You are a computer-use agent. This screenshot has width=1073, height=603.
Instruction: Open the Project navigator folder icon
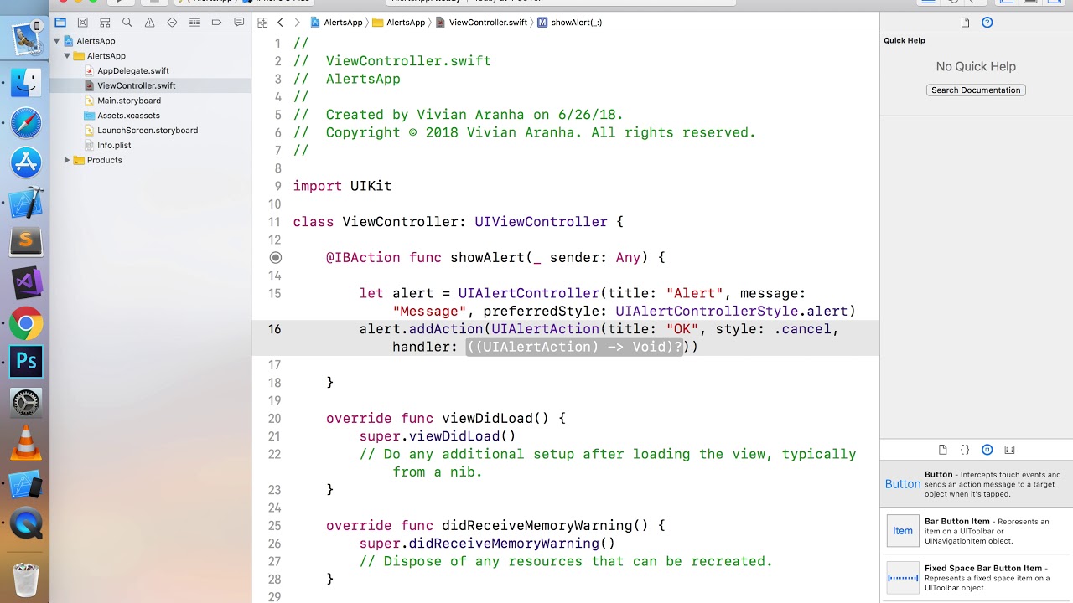tap(60, 23)
